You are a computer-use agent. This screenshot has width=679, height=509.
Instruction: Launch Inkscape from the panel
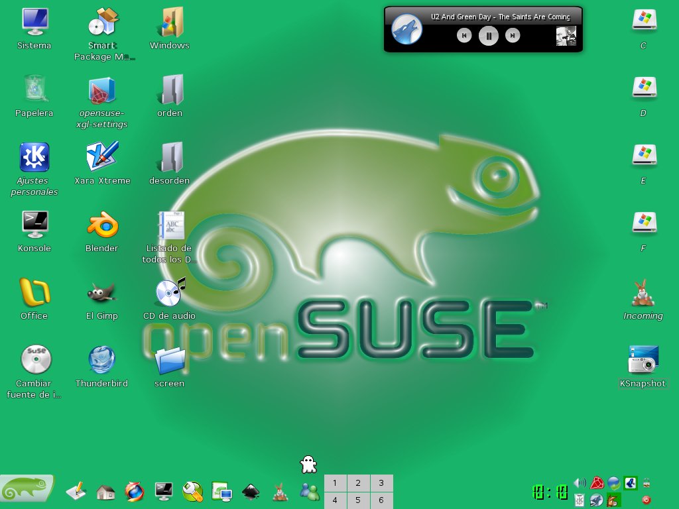[251, 492]
